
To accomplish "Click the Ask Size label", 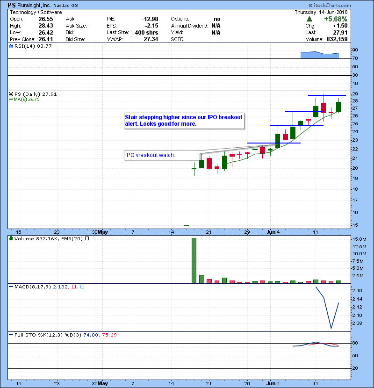I will 76,26.
